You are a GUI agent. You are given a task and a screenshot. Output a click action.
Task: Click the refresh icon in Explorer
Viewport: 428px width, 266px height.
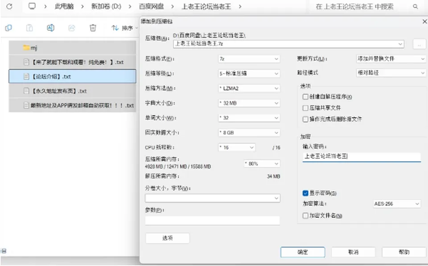9,6
